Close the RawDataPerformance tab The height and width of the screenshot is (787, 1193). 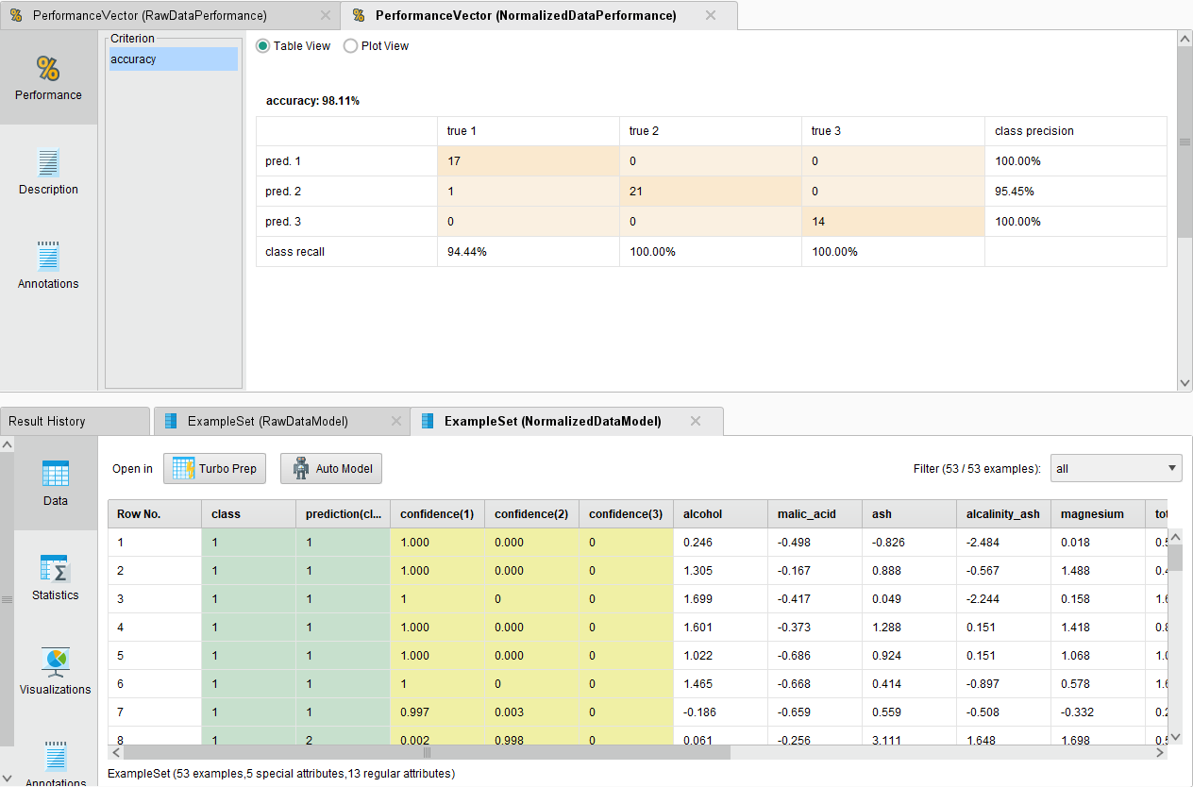326,16
